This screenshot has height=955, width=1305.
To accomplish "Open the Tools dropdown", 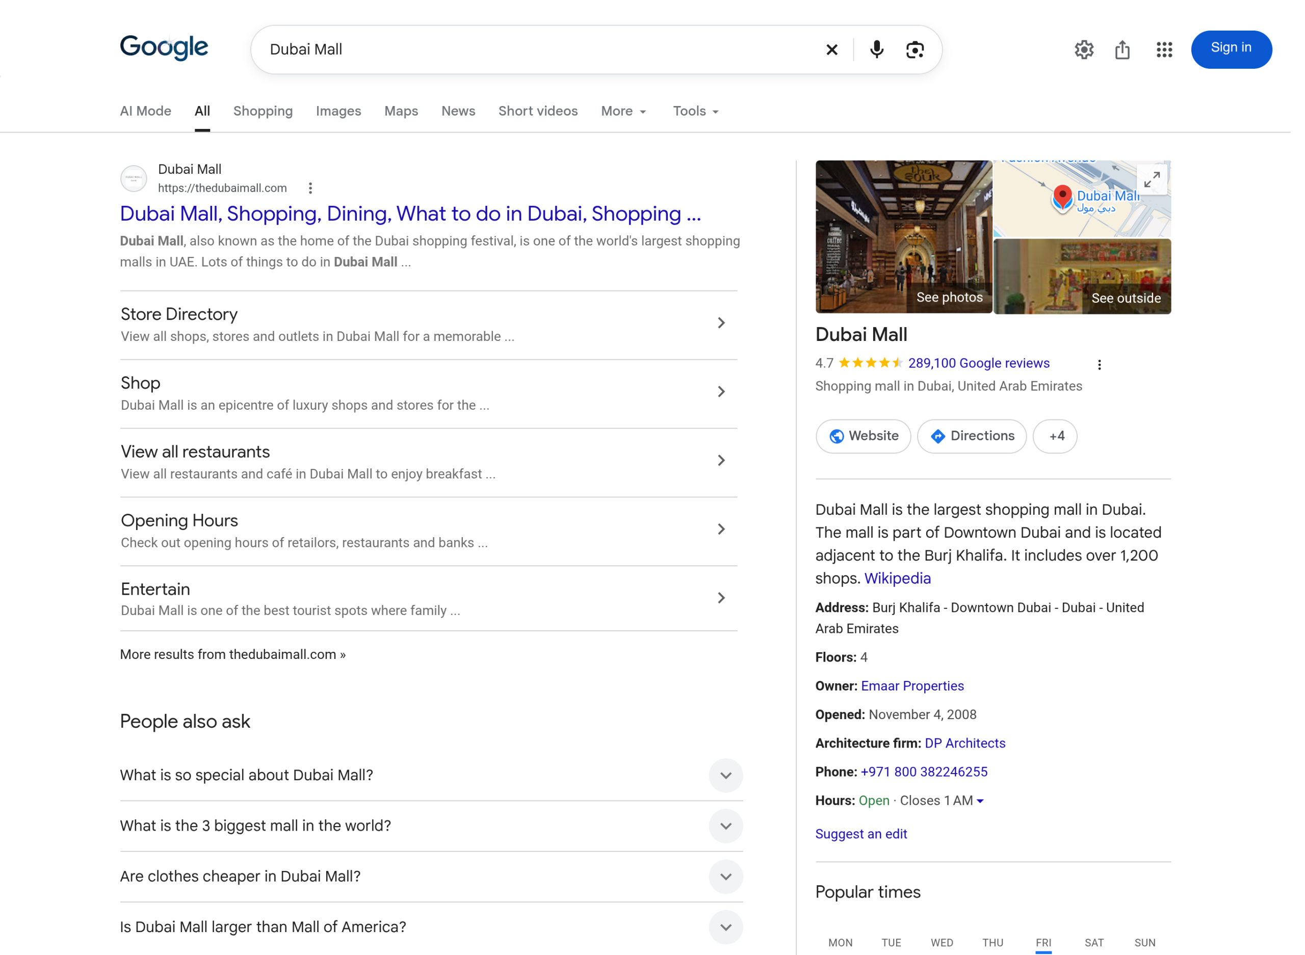I will coord(696,111).
